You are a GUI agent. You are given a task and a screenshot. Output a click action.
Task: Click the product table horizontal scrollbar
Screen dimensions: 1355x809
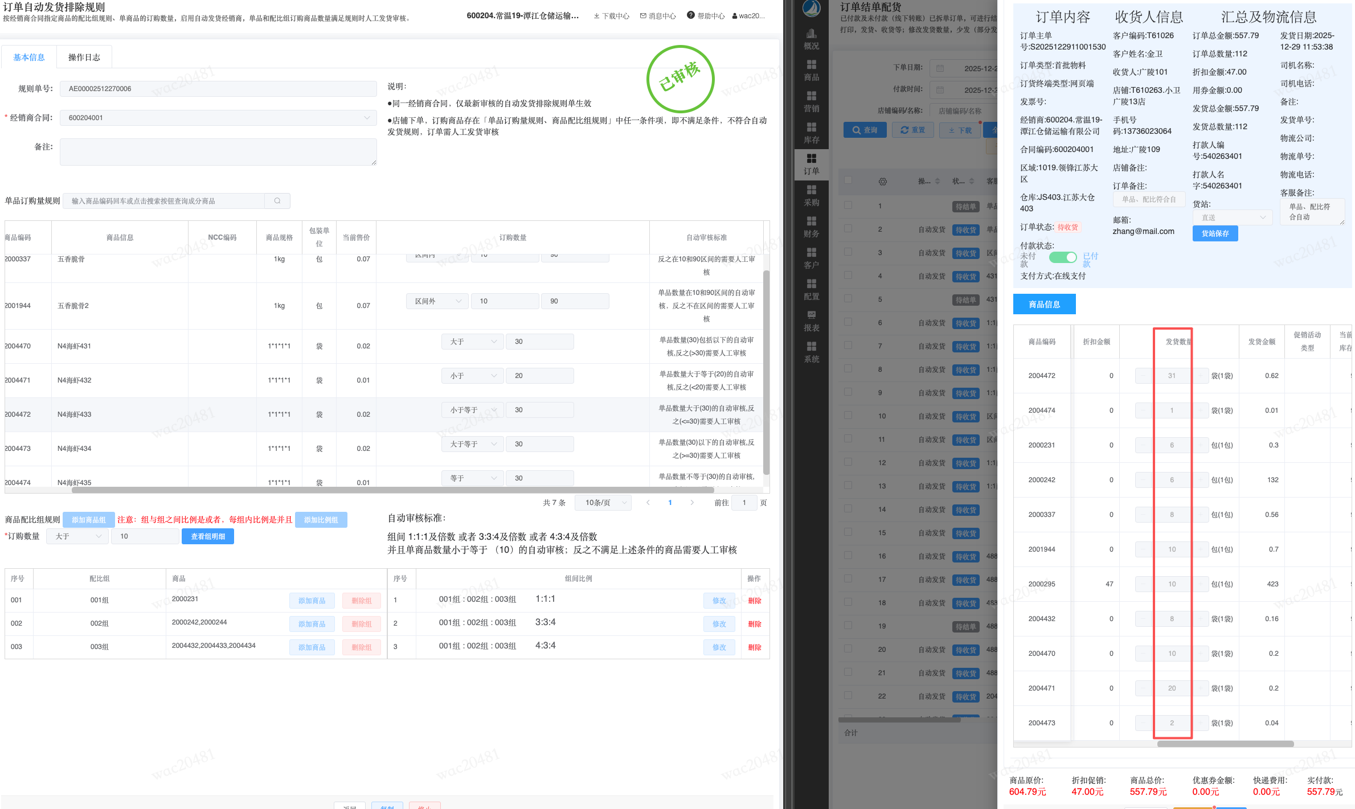click(1225, 744)
